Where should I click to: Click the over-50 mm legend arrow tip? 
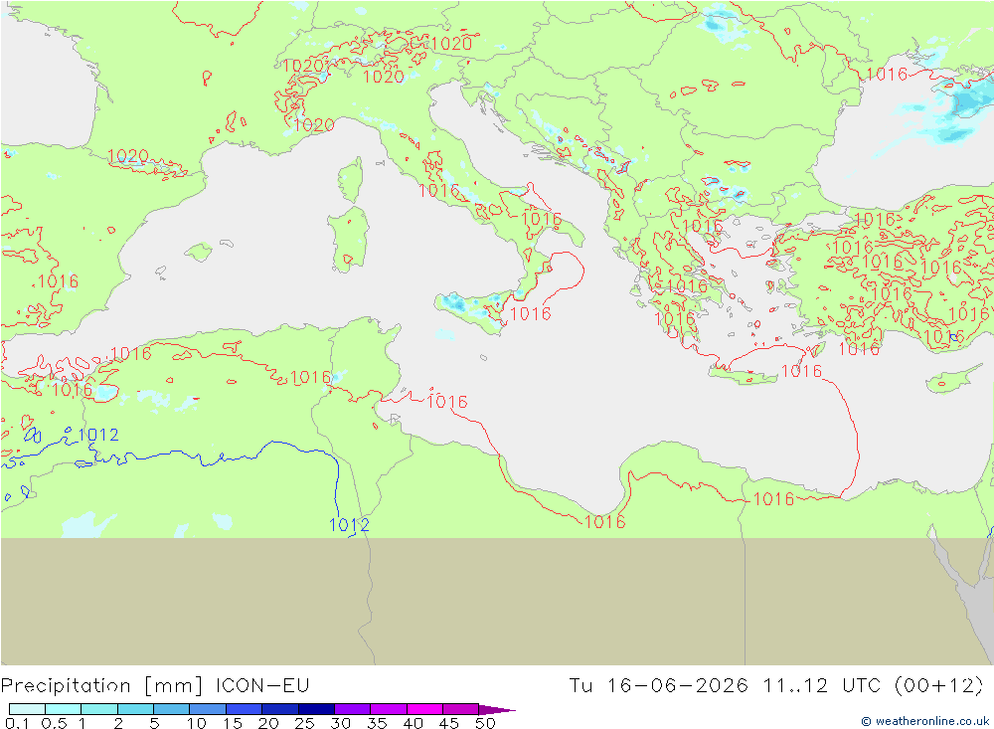(x=497, y=709)
